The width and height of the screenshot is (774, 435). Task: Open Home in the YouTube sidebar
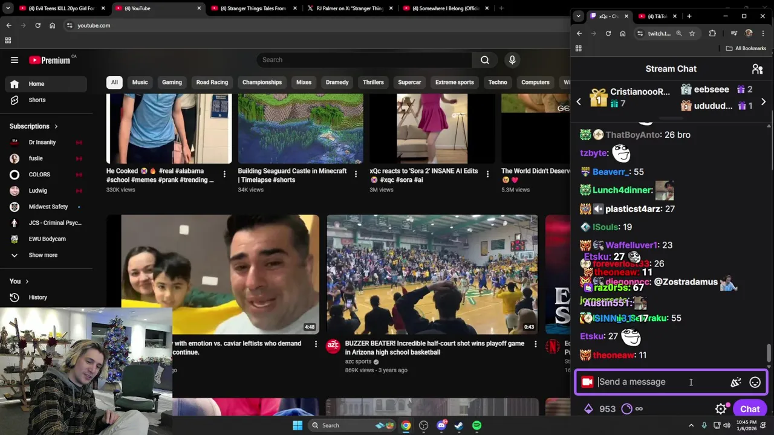[x=46, y=84]
